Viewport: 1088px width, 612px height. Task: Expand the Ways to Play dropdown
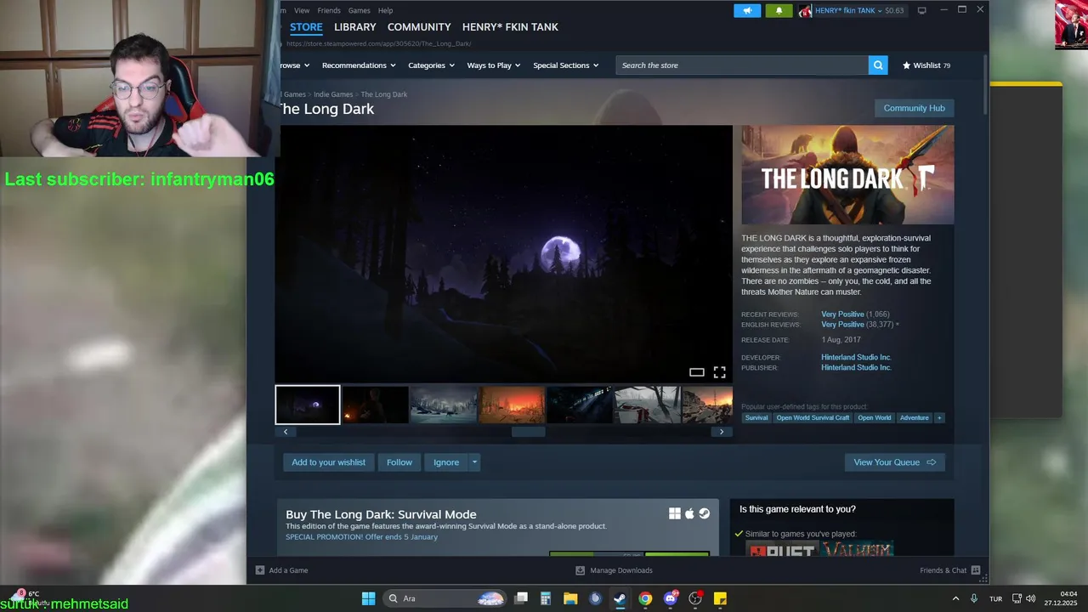coord(494,65)
